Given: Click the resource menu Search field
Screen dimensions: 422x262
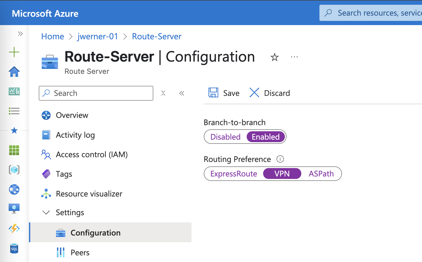Looking at the screenshot, I should 100,93.
